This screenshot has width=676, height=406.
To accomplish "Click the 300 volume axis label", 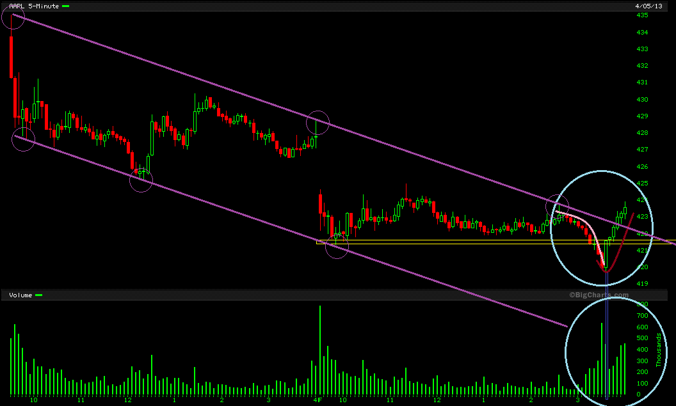I will click(642, 361).
